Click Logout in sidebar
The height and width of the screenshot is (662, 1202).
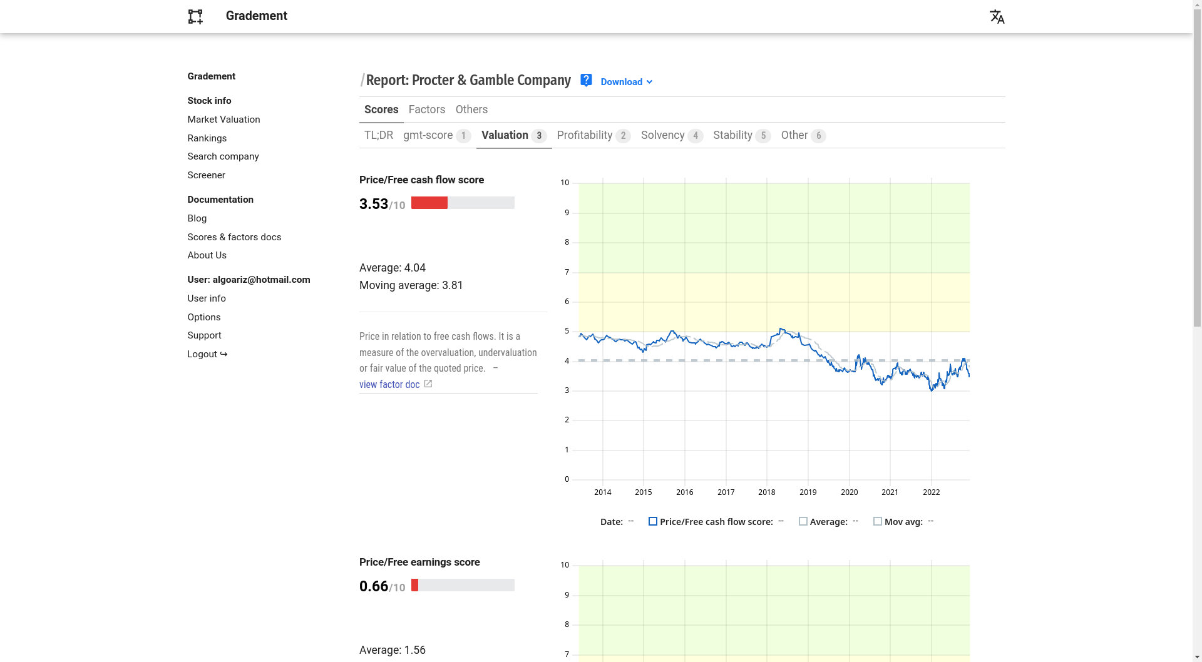[x=207, y=354]
